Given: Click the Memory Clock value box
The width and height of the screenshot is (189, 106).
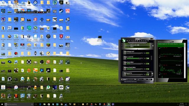Looking at the screenshot, I should (148, 69).
